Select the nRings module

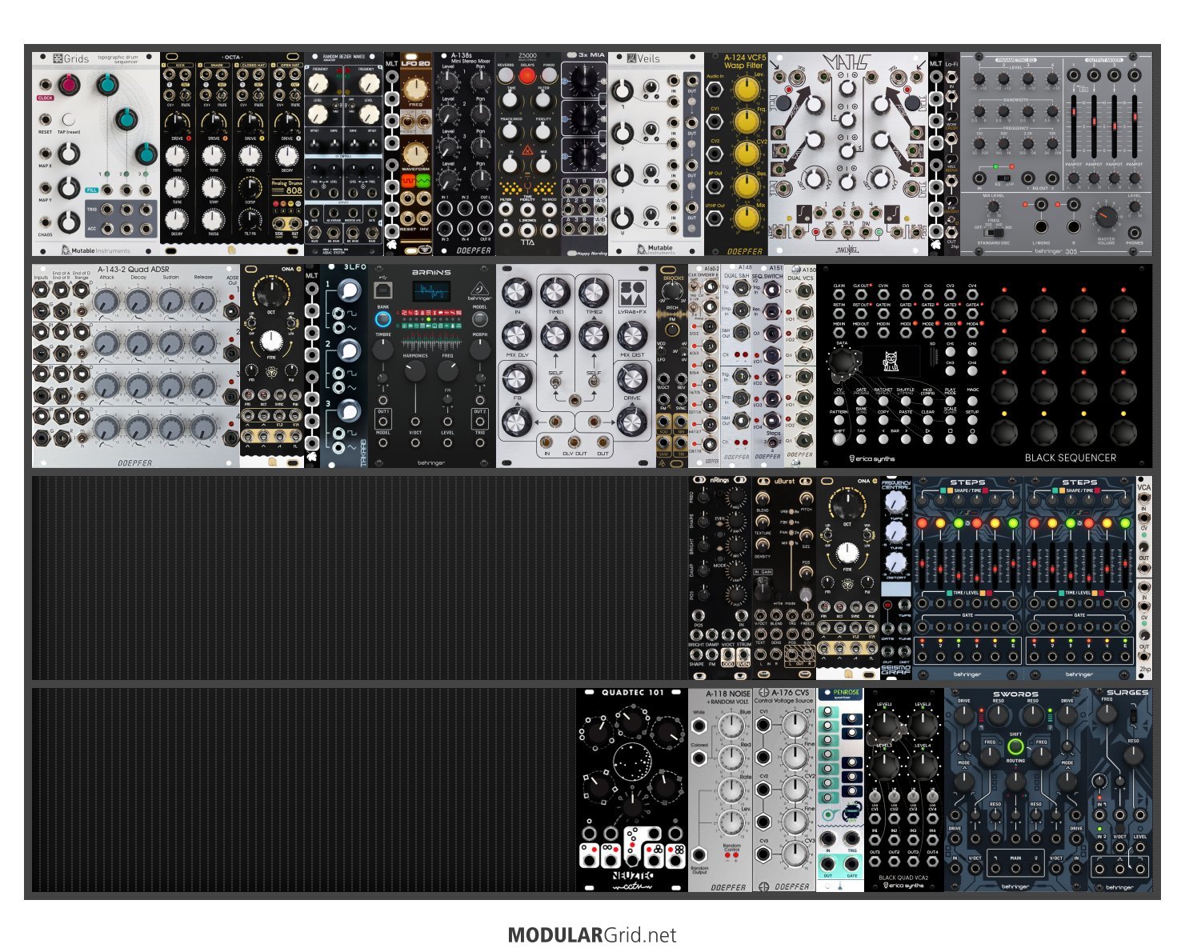coord(720,578)
